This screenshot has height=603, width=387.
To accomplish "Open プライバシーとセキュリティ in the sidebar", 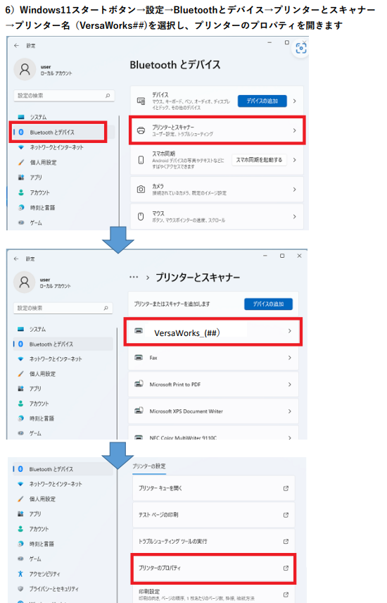I will pos(49,589).
